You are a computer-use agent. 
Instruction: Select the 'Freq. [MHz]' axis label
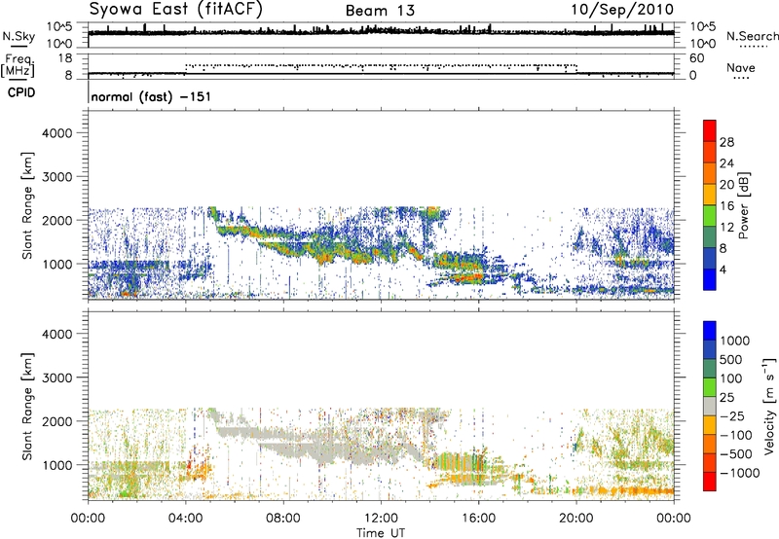click(x=19, y=66)
